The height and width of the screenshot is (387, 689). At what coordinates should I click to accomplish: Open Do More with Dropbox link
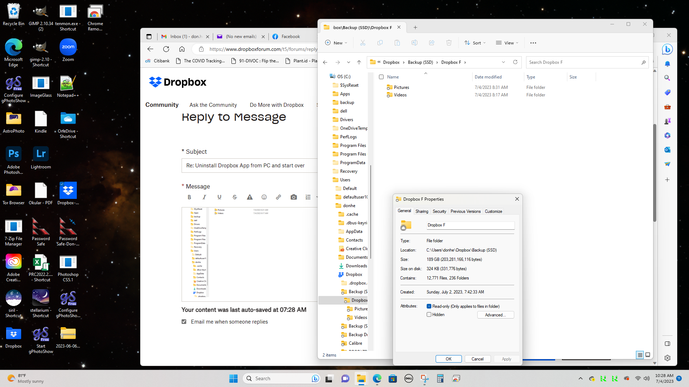coord(277,105)
